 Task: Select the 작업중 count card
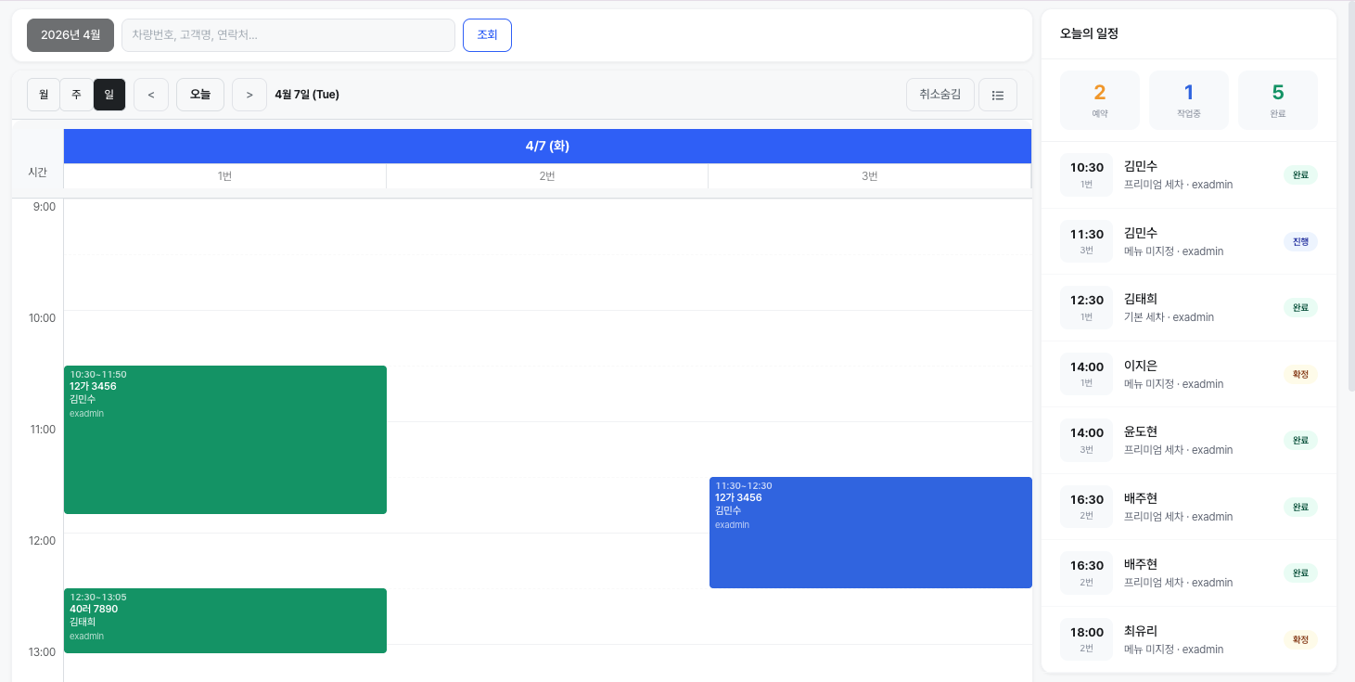point(1188,100)
